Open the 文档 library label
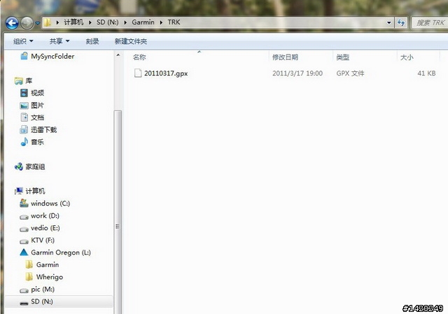 [37, 117]
